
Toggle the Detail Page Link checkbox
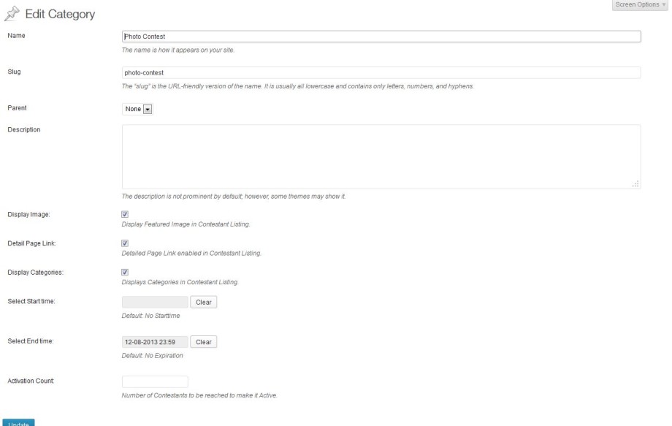point(125,243)
